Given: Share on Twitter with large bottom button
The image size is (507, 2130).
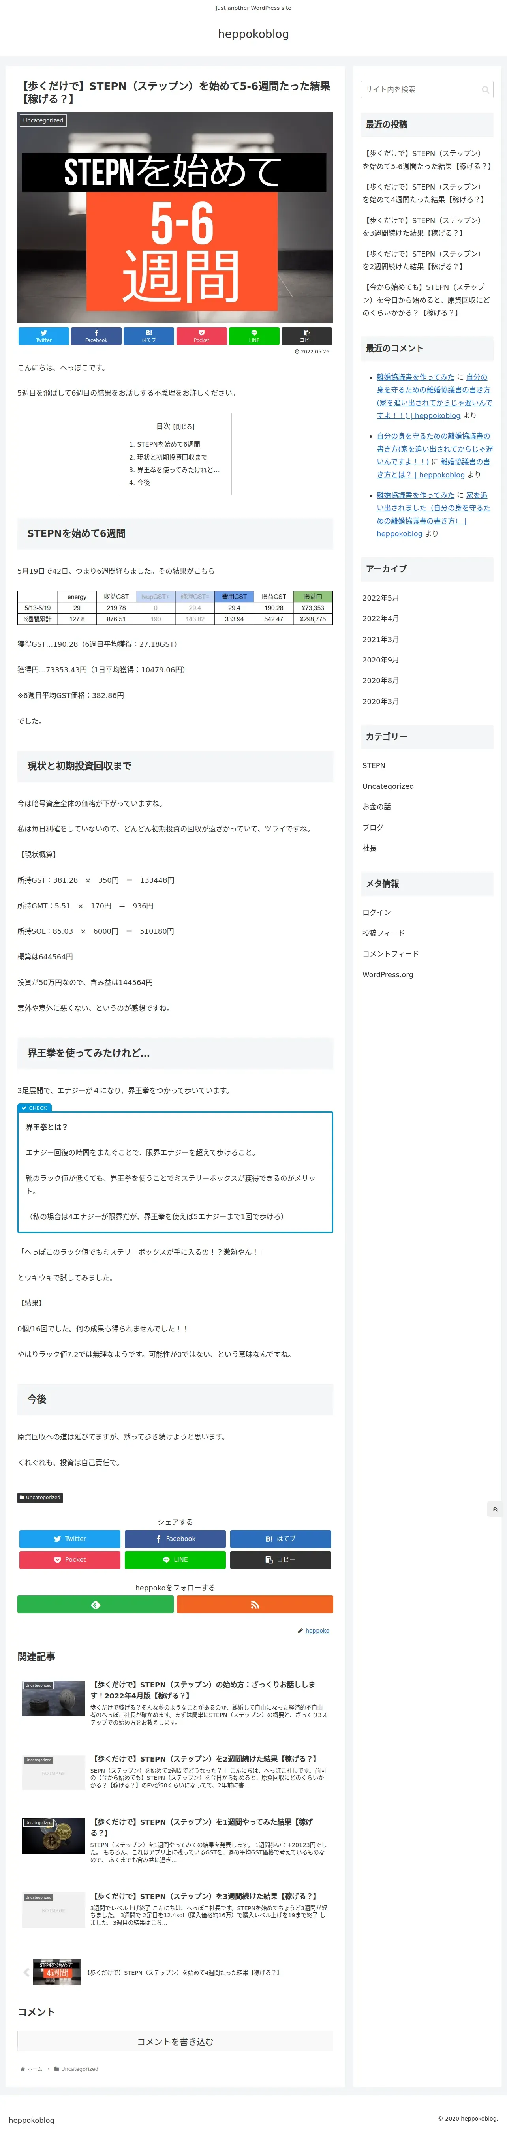Looking at the screenshot, I should 69,1539.
